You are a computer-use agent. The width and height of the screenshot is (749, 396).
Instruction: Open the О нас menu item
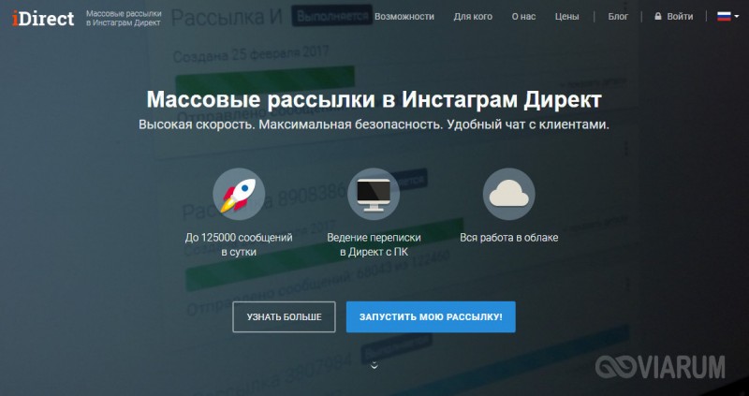point(523,17)
